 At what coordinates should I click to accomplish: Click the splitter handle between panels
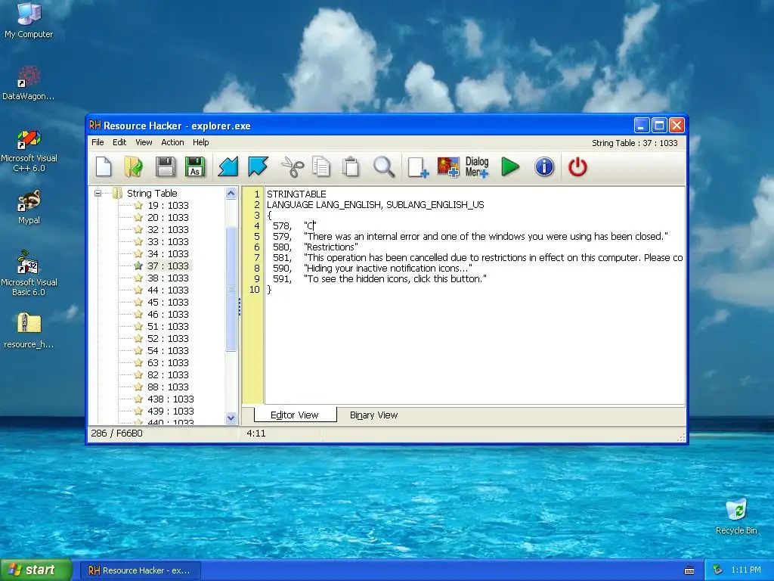click(x=240, y=306)
